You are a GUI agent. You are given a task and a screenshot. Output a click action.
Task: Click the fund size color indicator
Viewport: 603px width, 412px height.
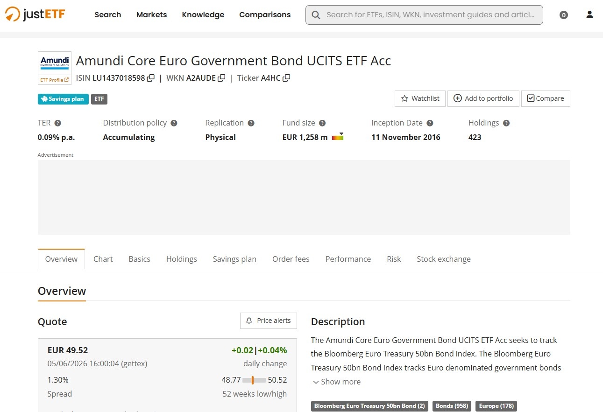coord(338,137)
